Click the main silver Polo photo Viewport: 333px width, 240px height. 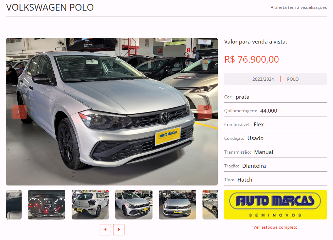tap(112, 112)
